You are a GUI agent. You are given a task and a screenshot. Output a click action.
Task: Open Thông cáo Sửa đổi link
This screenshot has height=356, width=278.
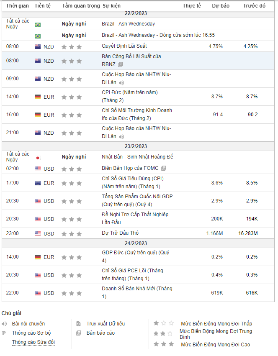[x=33, y=342]
